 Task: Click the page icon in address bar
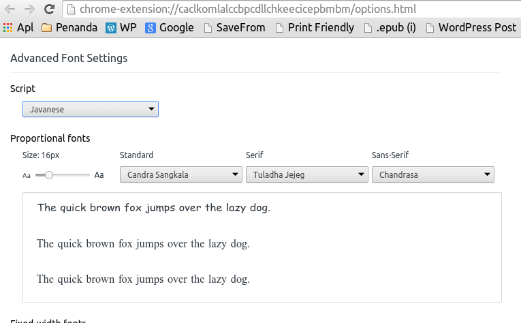(71, 10)
